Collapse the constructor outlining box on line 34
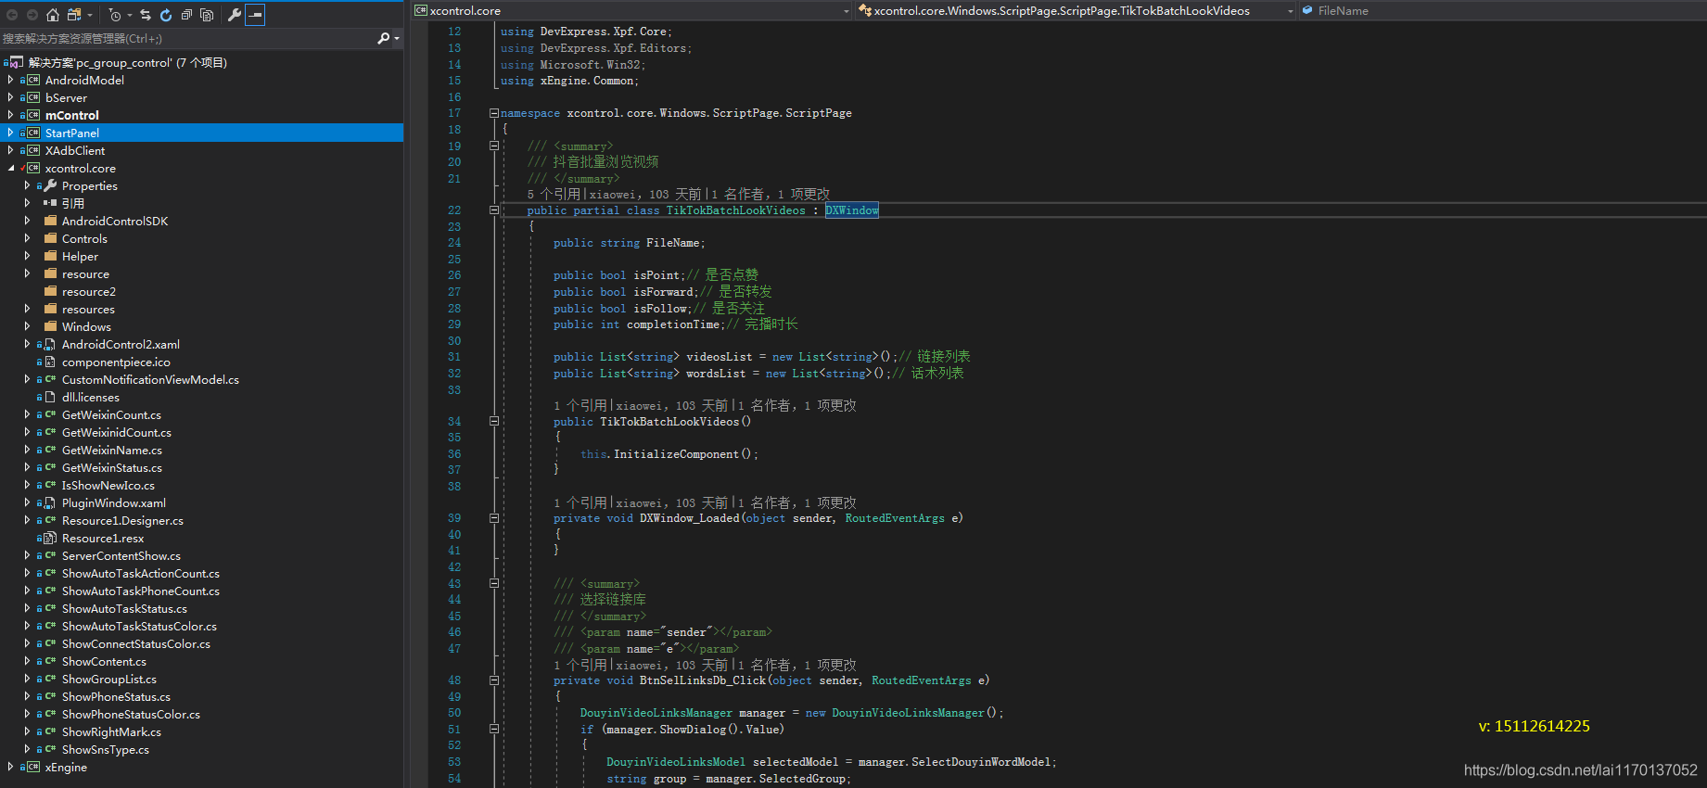1707x788 pixels. click(x=494, y=421)
